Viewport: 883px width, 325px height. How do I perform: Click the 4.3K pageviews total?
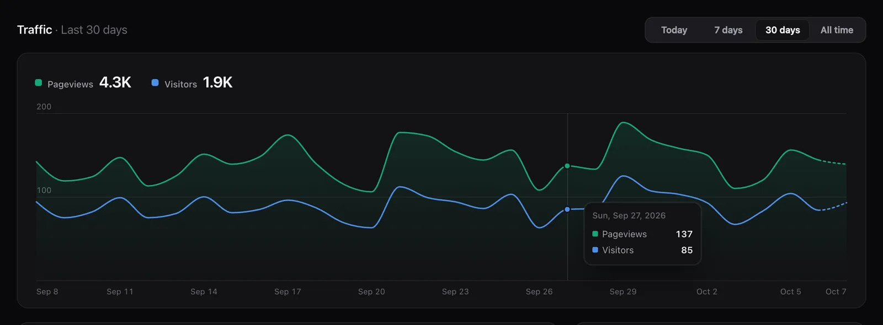(115, 82)
